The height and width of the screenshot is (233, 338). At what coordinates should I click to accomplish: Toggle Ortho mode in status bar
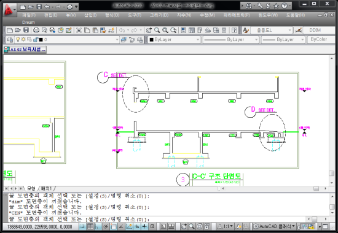pyautogui.click(x=98, y=226)
